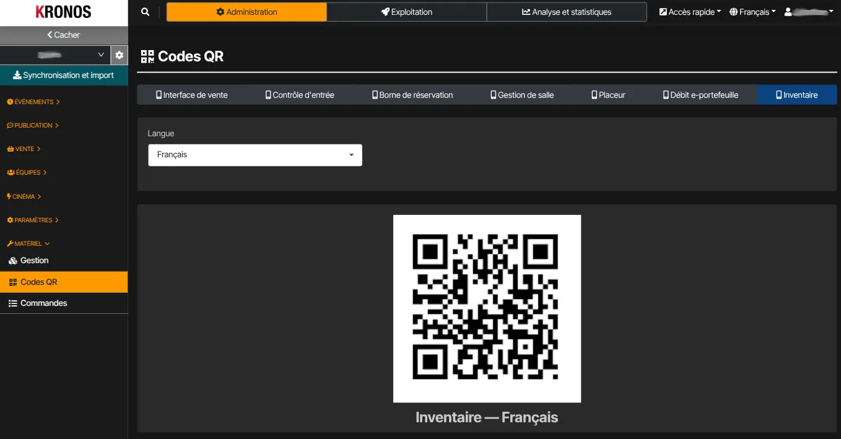Open Gestion in the sidebar
841x439 pixels.
pyautogui.click(x=64, y=261)
